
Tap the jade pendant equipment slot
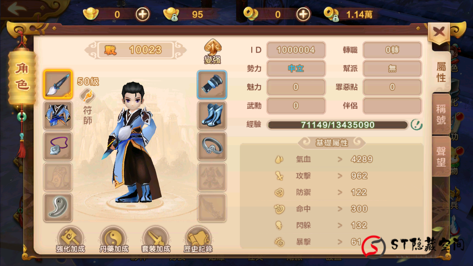(x=58, y=208)
